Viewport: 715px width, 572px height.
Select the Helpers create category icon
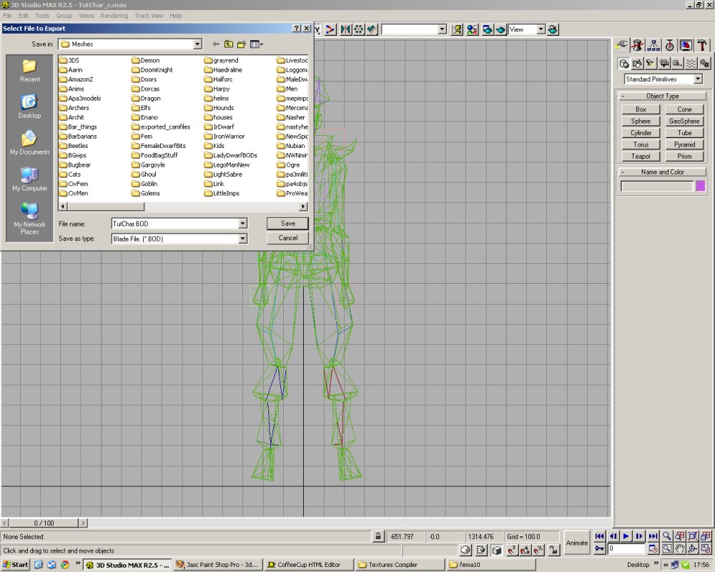tap(678, 64)
